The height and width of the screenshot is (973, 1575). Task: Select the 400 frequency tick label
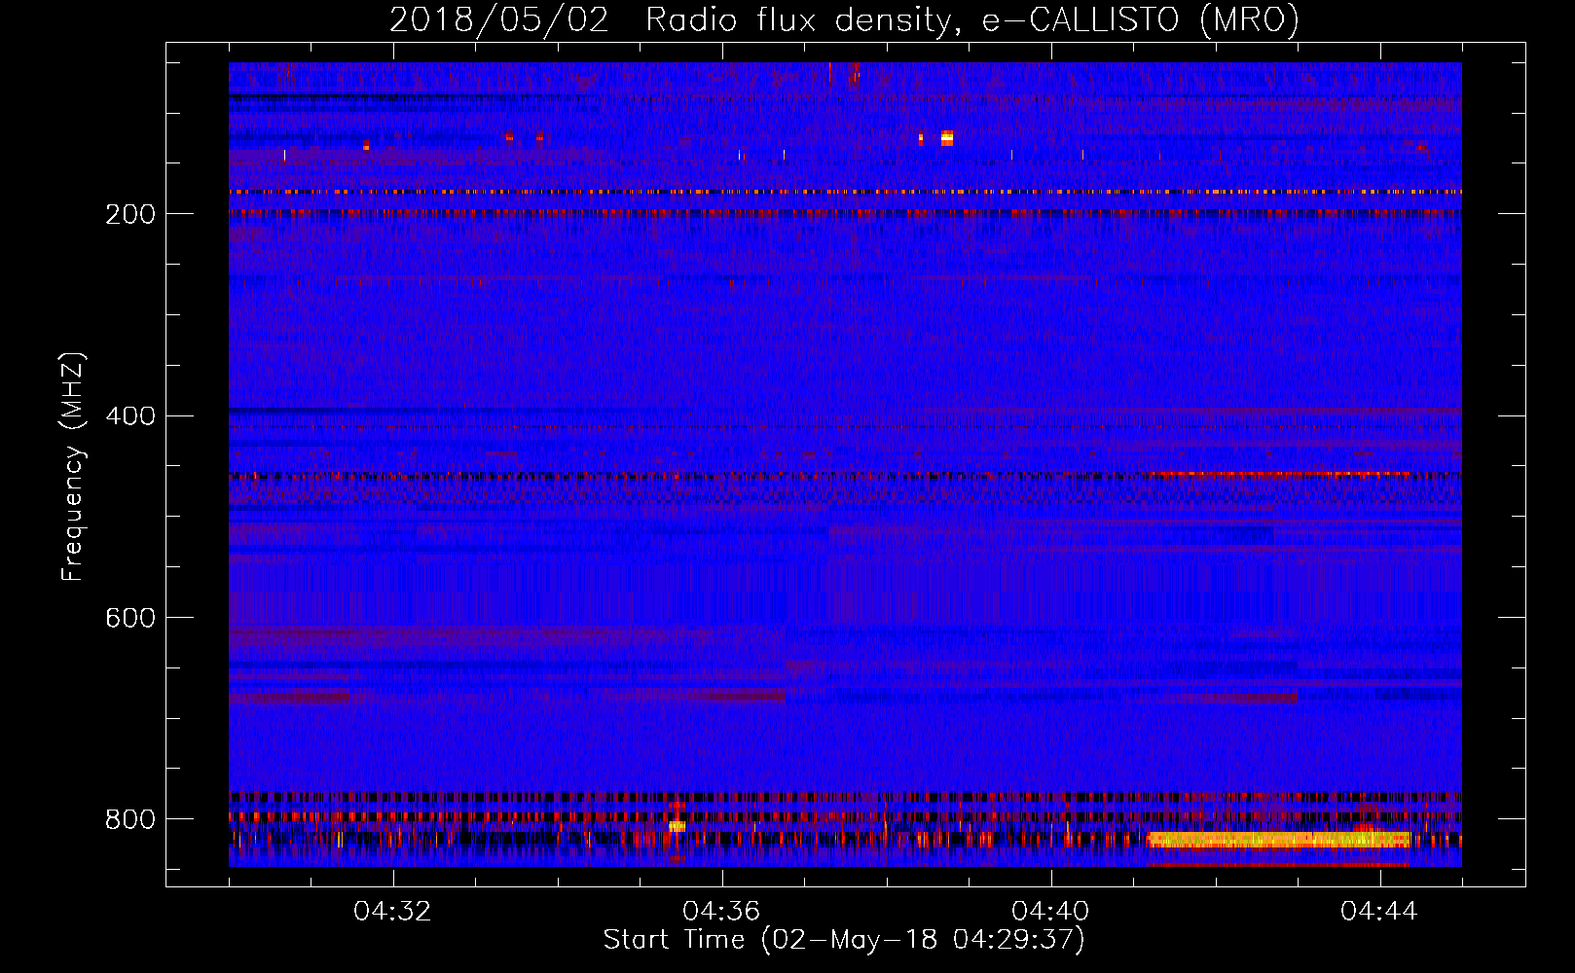(130, 416)
